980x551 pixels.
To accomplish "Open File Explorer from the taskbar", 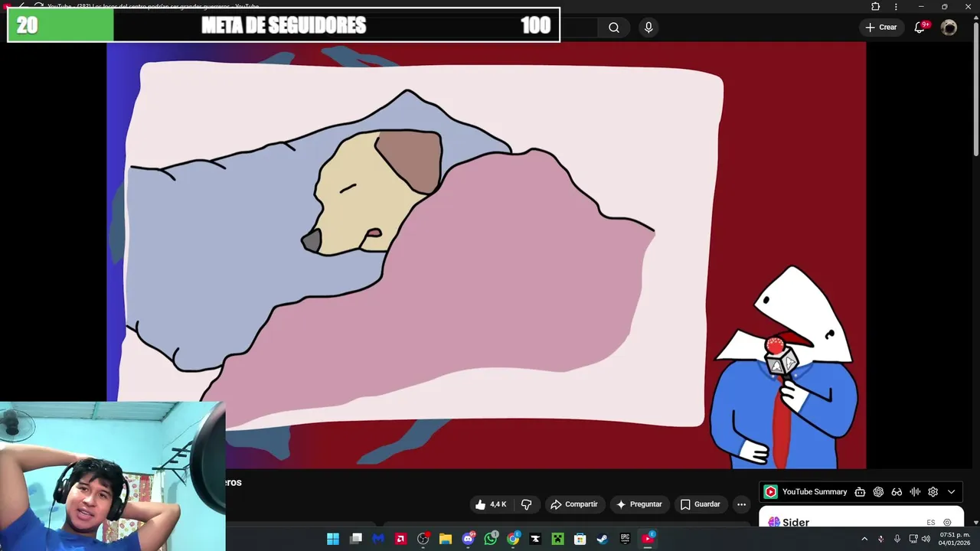I will click(446, 539).
